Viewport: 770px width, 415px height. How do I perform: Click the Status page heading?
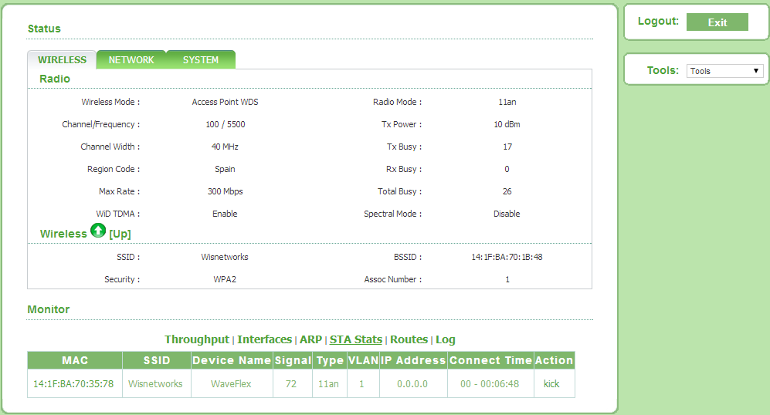pos(44,29)
